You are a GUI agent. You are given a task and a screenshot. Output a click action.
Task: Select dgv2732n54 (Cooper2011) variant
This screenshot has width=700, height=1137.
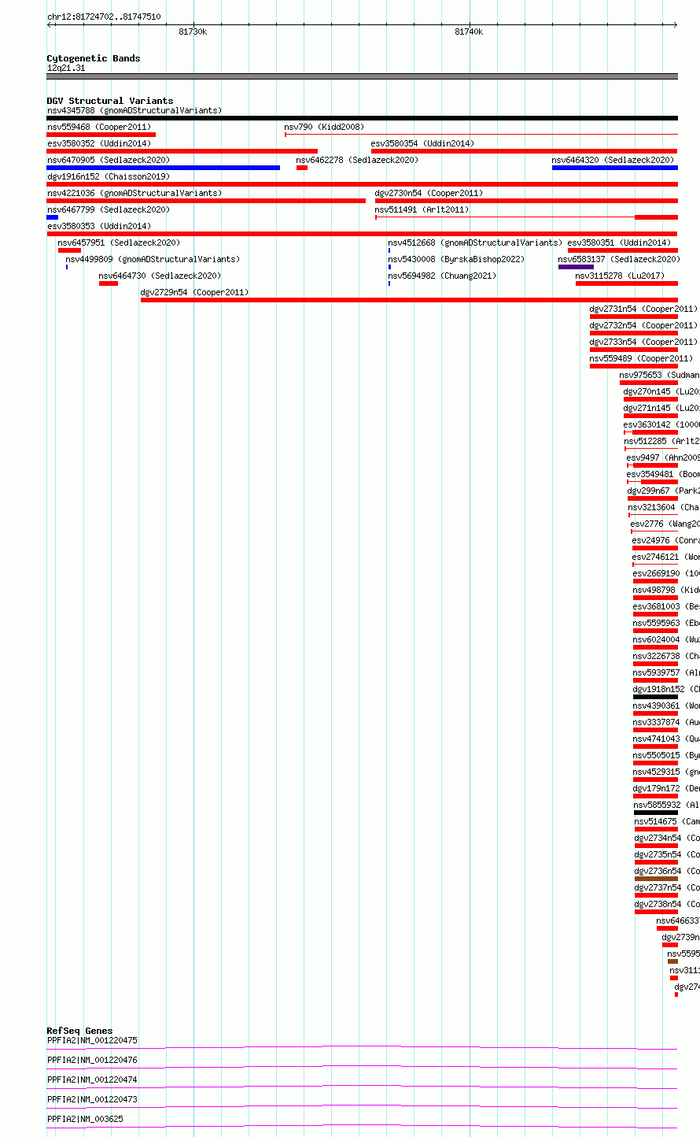coord(643,325)
